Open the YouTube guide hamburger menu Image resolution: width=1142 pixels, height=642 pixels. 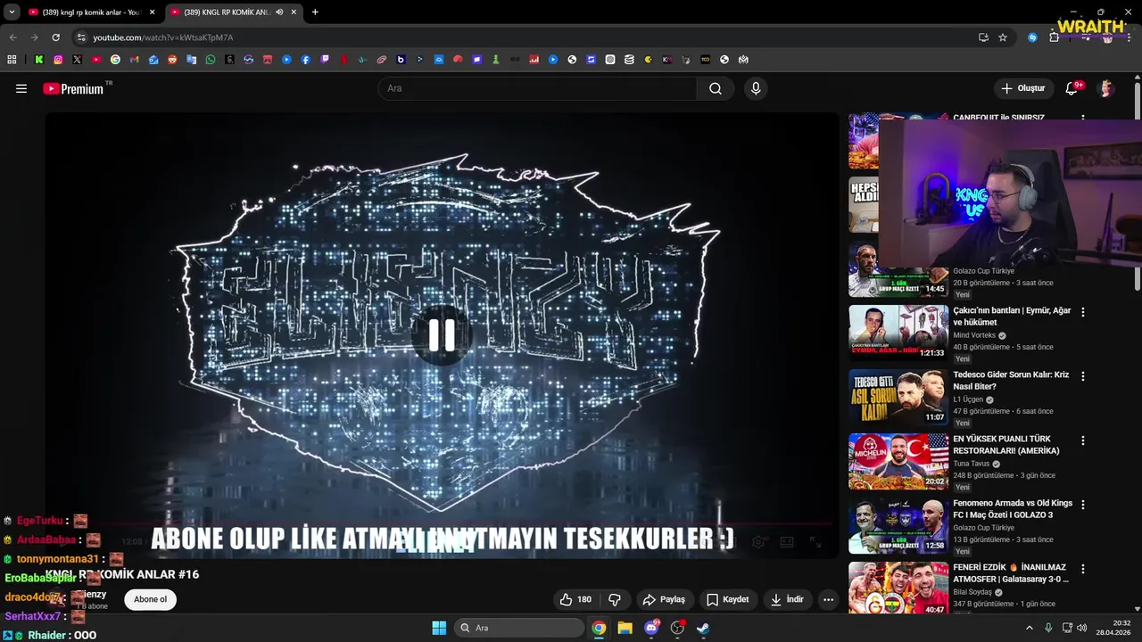[21, 88]
